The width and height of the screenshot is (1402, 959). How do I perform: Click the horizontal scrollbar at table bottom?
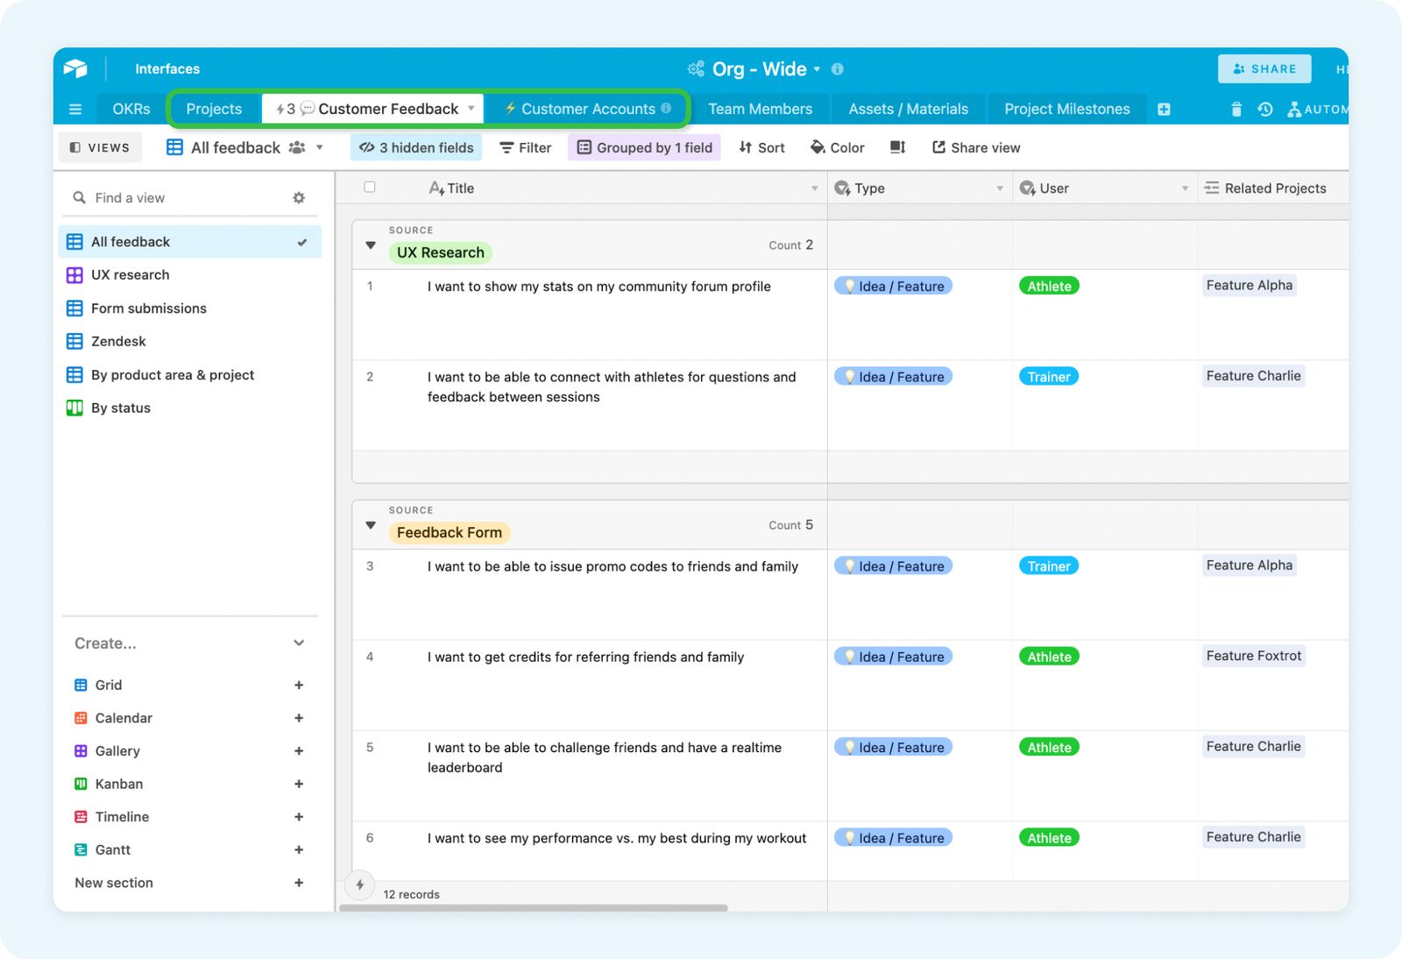click(x=534, y=908)
